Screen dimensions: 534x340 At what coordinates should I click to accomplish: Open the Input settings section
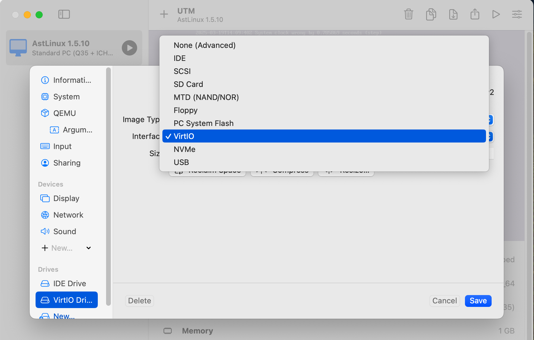pyautogui.click(x=67, y=146)
